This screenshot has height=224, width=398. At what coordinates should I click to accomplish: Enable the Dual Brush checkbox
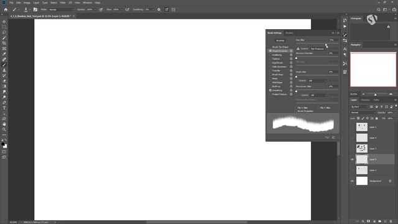coord(271,63)
